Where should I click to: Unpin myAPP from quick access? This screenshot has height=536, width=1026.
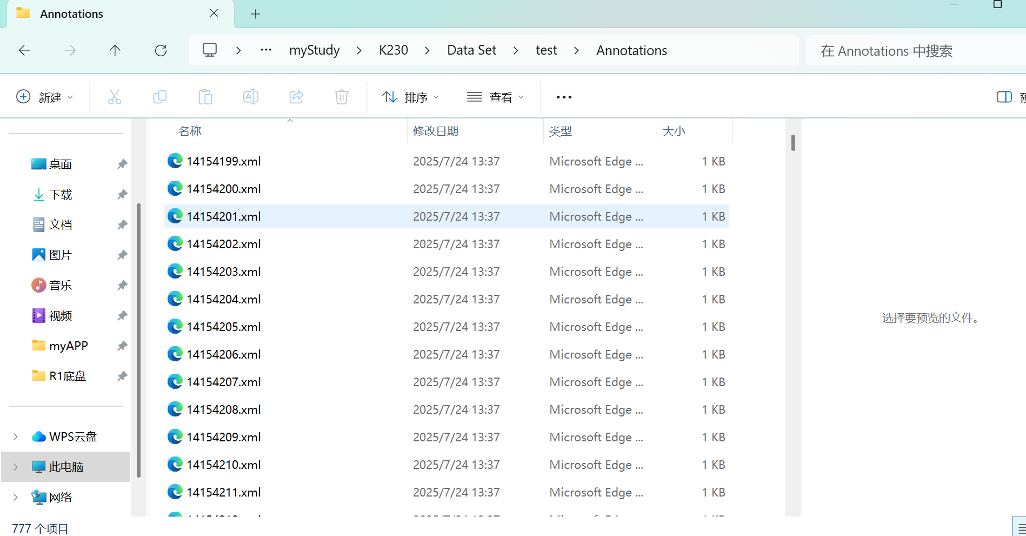122,346
